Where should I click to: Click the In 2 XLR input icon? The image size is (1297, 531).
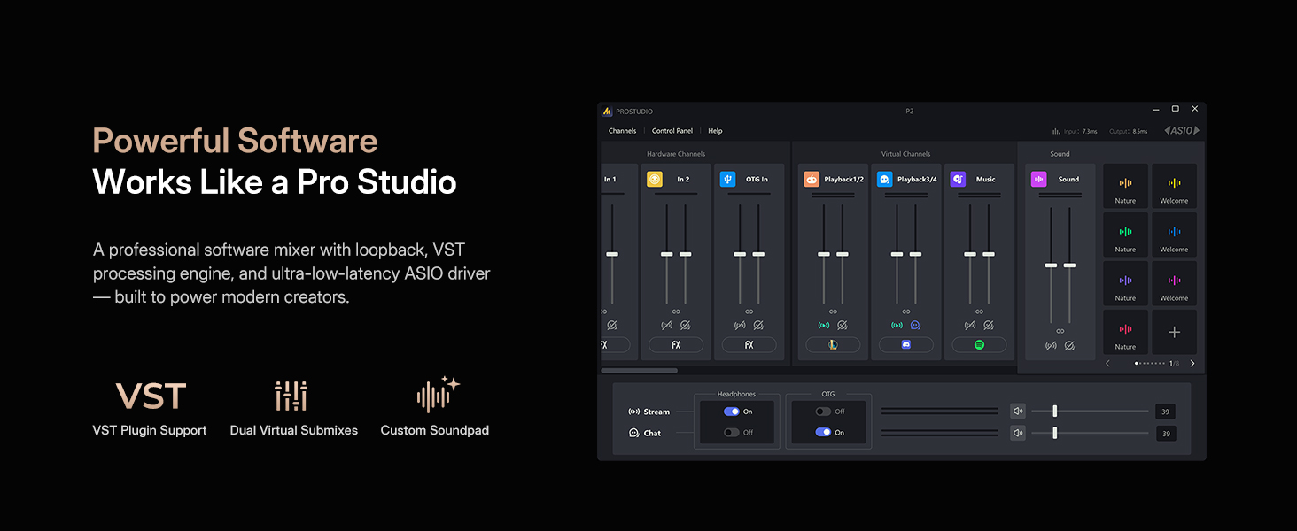655,179
